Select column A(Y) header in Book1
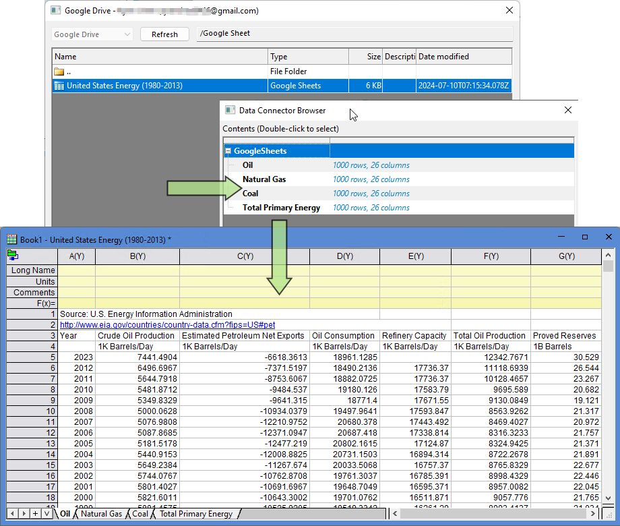 pyautogui.click(x=77, y=256)
